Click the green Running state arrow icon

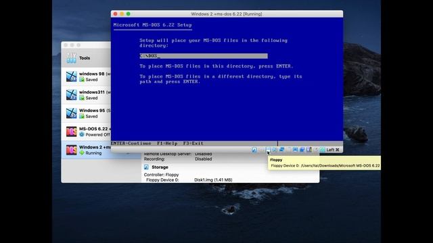pyautogui.click(x=82, y=153)
